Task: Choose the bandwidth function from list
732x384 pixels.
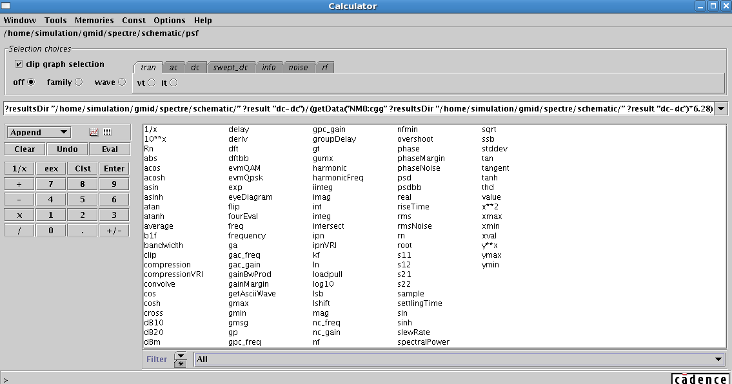Action: click(x=163, y=245)
